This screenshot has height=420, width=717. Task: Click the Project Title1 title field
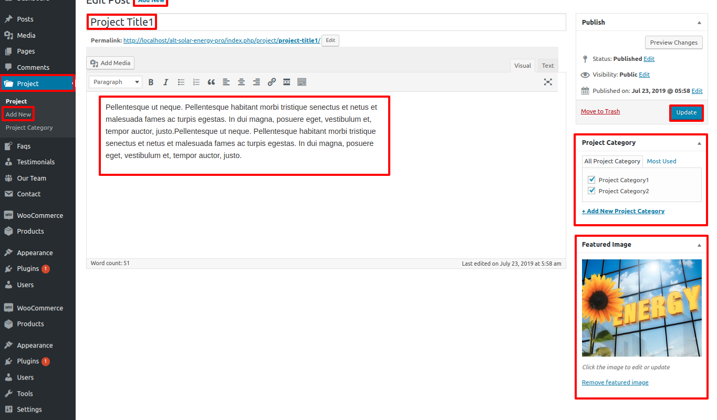click(326, 22)
